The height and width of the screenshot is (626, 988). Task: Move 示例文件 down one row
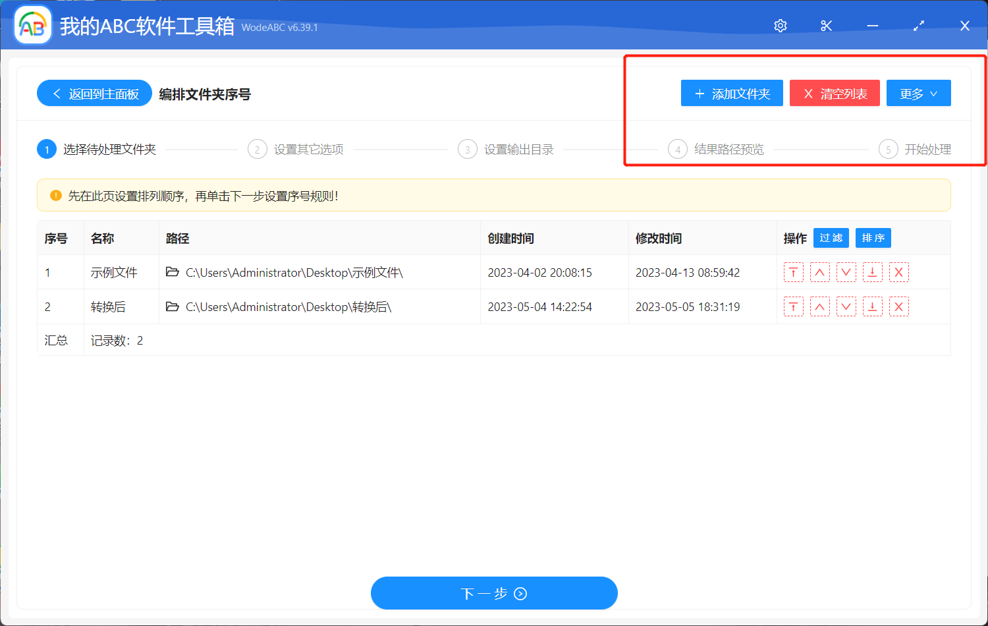tap(846, 271)
